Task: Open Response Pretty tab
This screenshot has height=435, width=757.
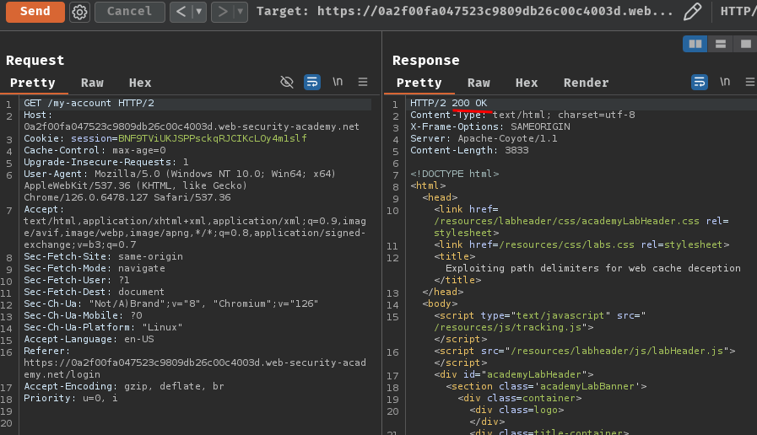Action: tap(419, 83)
